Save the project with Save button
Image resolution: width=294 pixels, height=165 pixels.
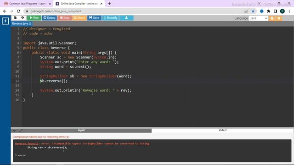[94, 18]
